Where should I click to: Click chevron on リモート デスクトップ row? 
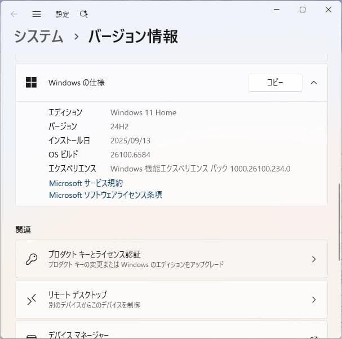pos(314,300)
